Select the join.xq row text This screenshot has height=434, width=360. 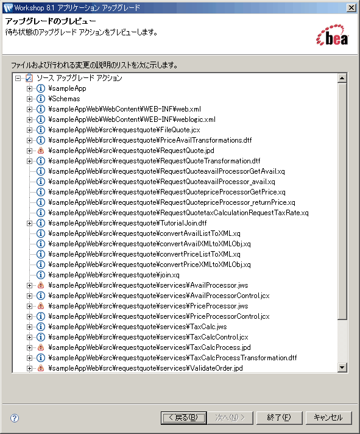[114, 275]
